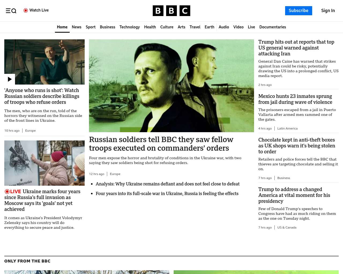The height and width of the screenshot is (274, 343).
Task: Go to the Live tab
Action: (x=251, y=27)
